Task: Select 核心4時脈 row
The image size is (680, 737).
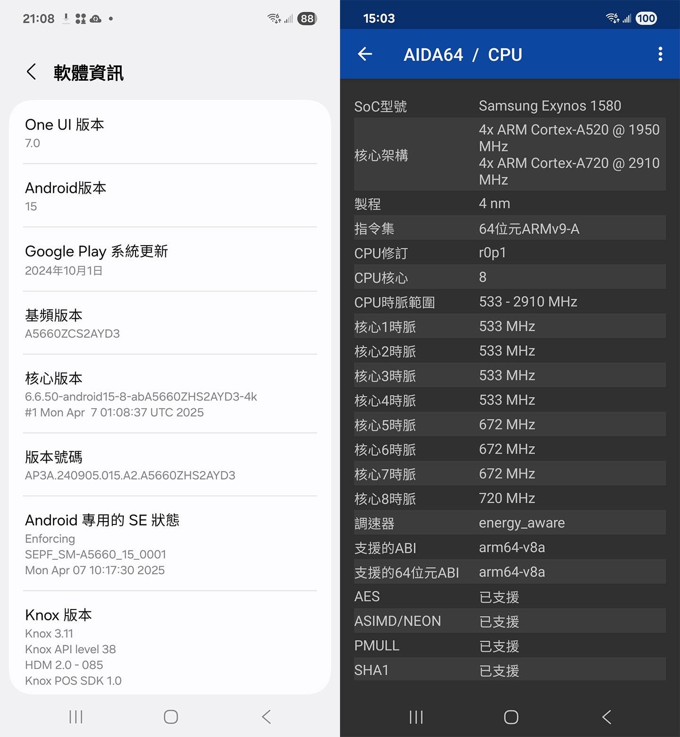Action: tap(510, 400)
